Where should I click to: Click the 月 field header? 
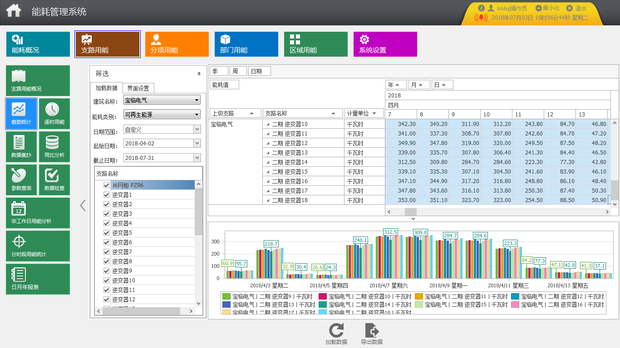(419, 85)
